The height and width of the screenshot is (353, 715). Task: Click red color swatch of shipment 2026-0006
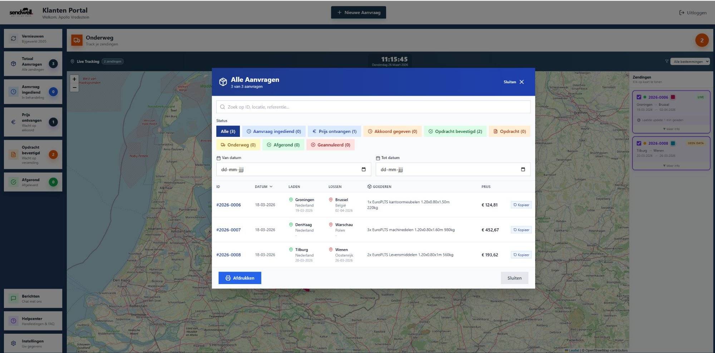click(x=673, y=97)
